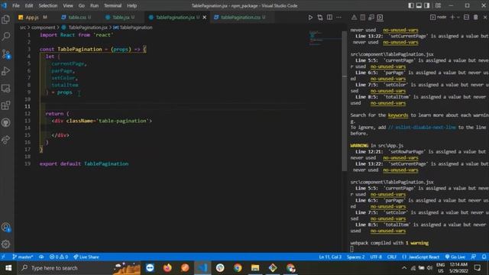
Task: Close the terminal panel
Action: click(x=485, y=18)
